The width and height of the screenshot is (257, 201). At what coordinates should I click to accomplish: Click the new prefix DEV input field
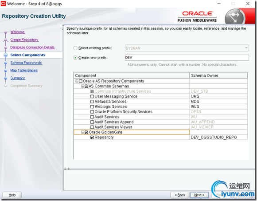[187, 58]
